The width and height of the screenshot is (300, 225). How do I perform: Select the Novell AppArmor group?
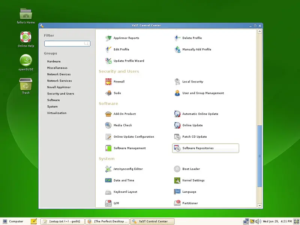point(59,87)
